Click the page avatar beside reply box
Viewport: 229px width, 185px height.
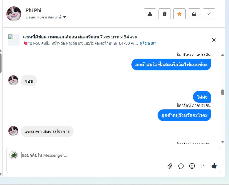(14, 155)
